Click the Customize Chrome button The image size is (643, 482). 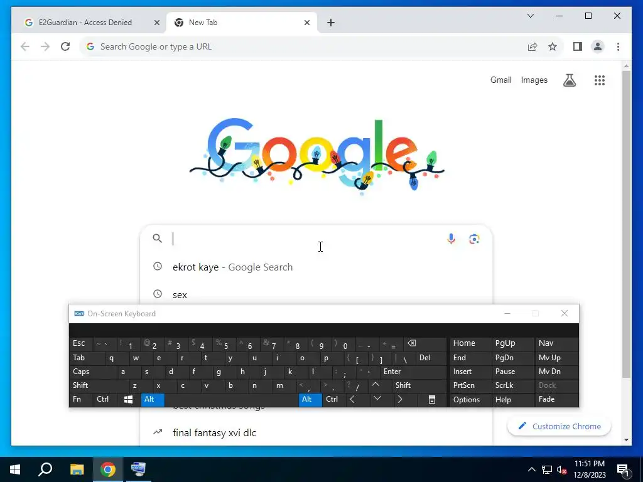[559, 426]
